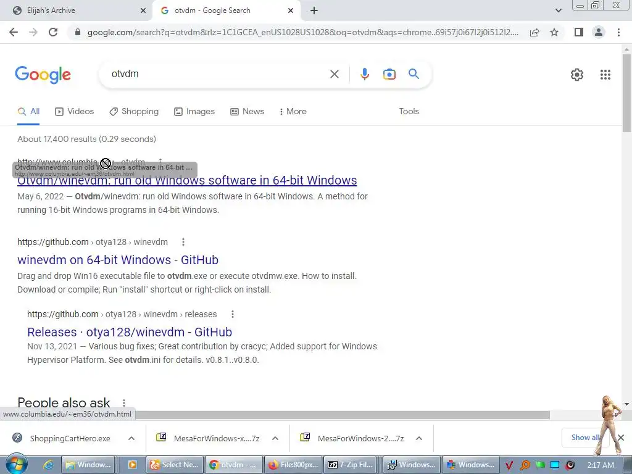
Task: Click the blue magnifier search icon
Action: [x=414, y=74]
